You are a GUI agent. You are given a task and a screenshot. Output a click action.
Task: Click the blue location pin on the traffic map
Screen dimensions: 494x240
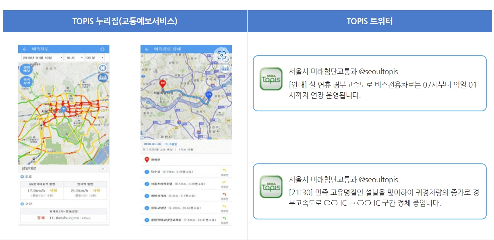(63, 109)
